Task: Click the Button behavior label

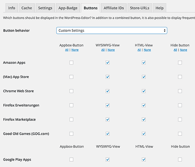Action: pyautogui.click(x=16, y=30)
